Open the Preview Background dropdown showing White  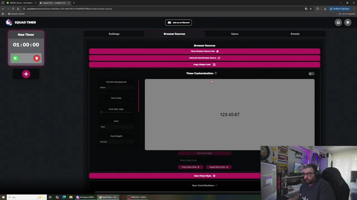tap(116, 87)
